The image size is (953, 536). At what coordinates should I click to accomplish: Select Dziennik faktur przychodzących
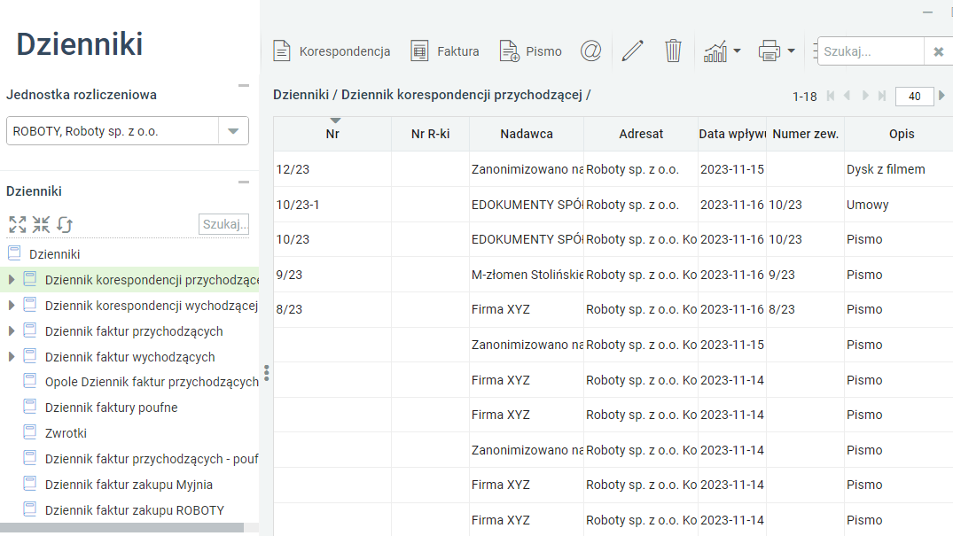pos(134,331)
